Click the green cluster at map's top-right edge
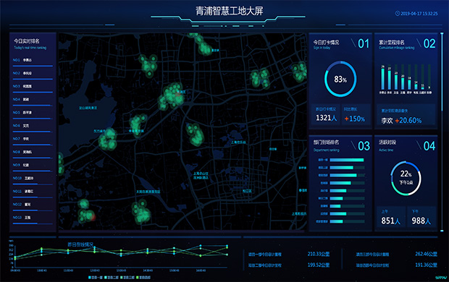Image resolution: width=449 pixels, height=282 pixels. (x=299, y=71)
